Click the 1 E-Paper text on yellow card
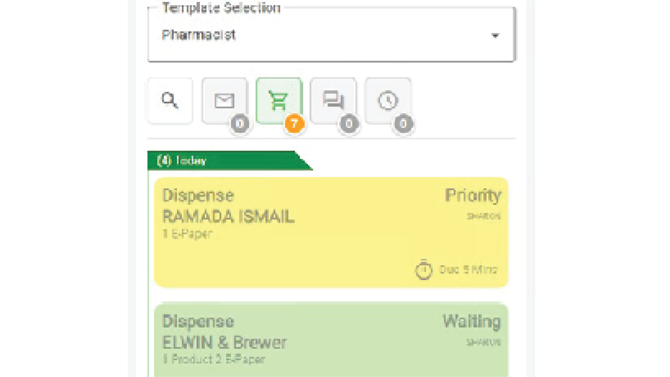The image size is (670, 377). [x=187, y=234]
